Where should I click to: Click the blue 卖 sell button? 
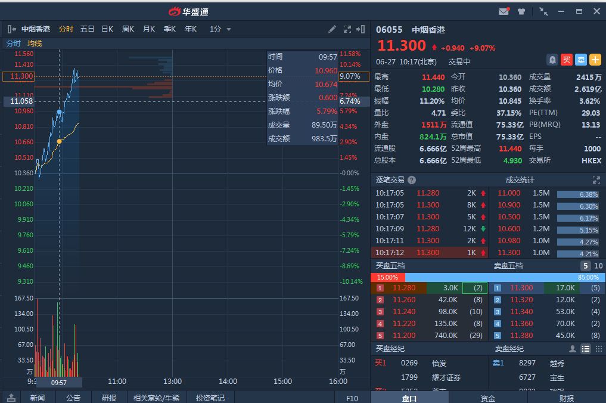coord(581,60)
